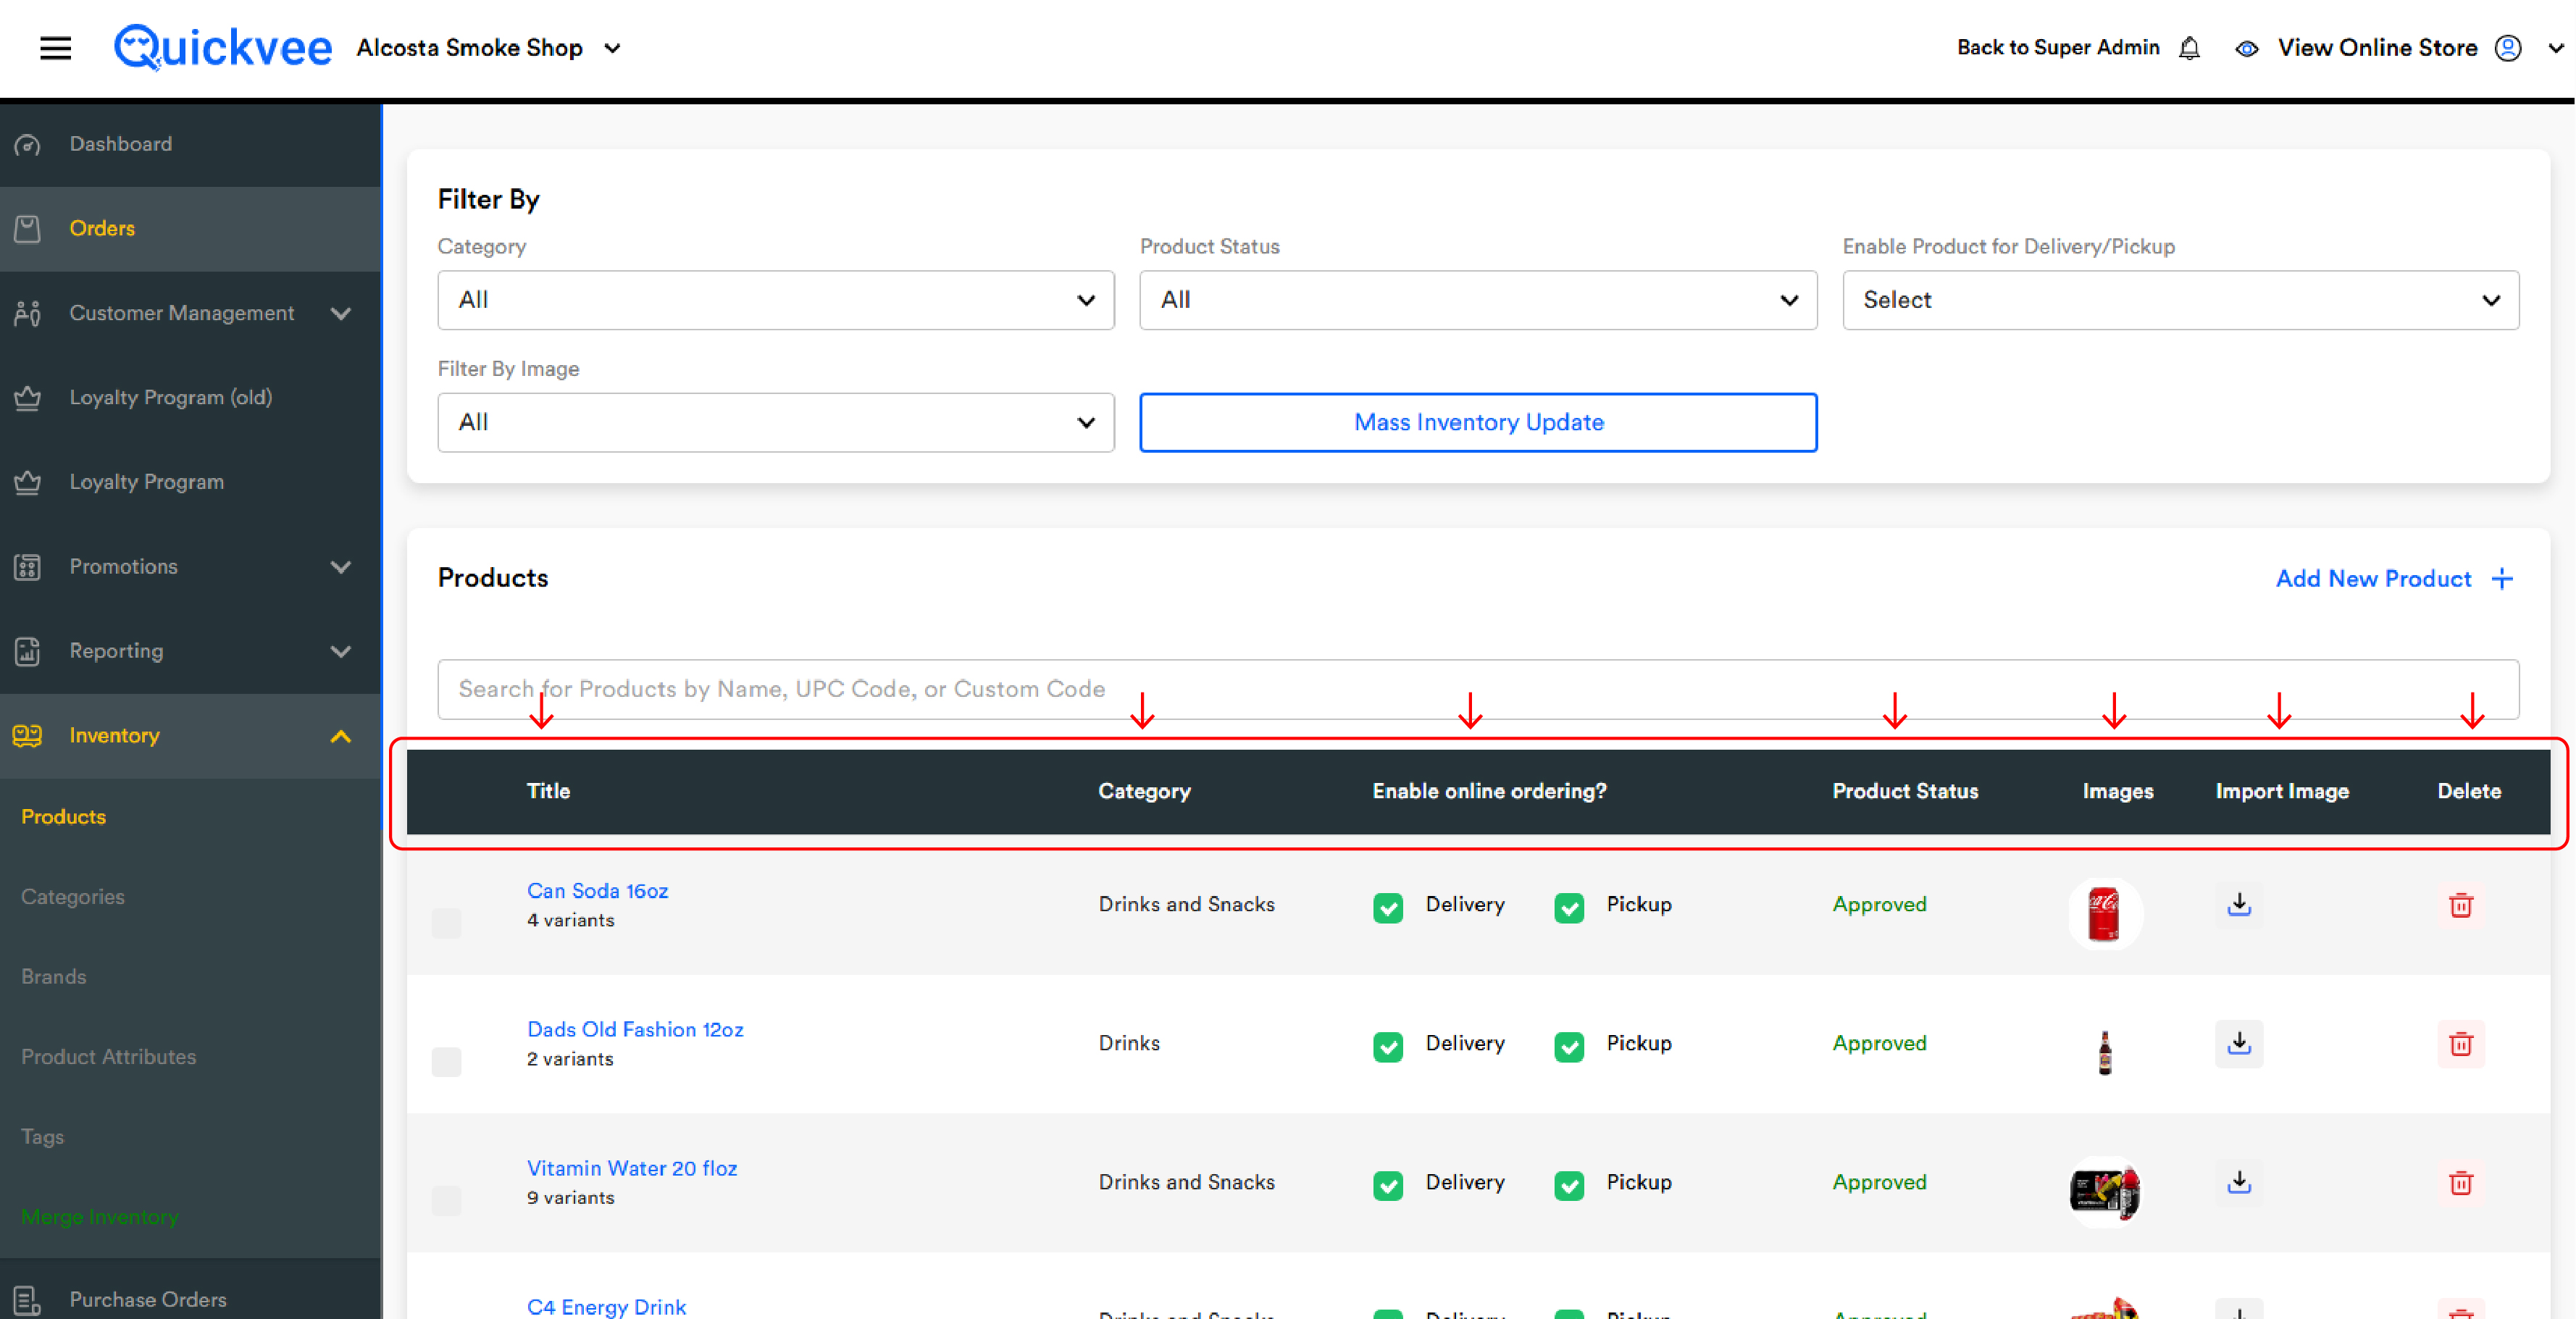Click import image icon for Vitamin Water 20 floz
The height and width of the screenshot is (1319, 2576).
[x=2239, y=1182]
